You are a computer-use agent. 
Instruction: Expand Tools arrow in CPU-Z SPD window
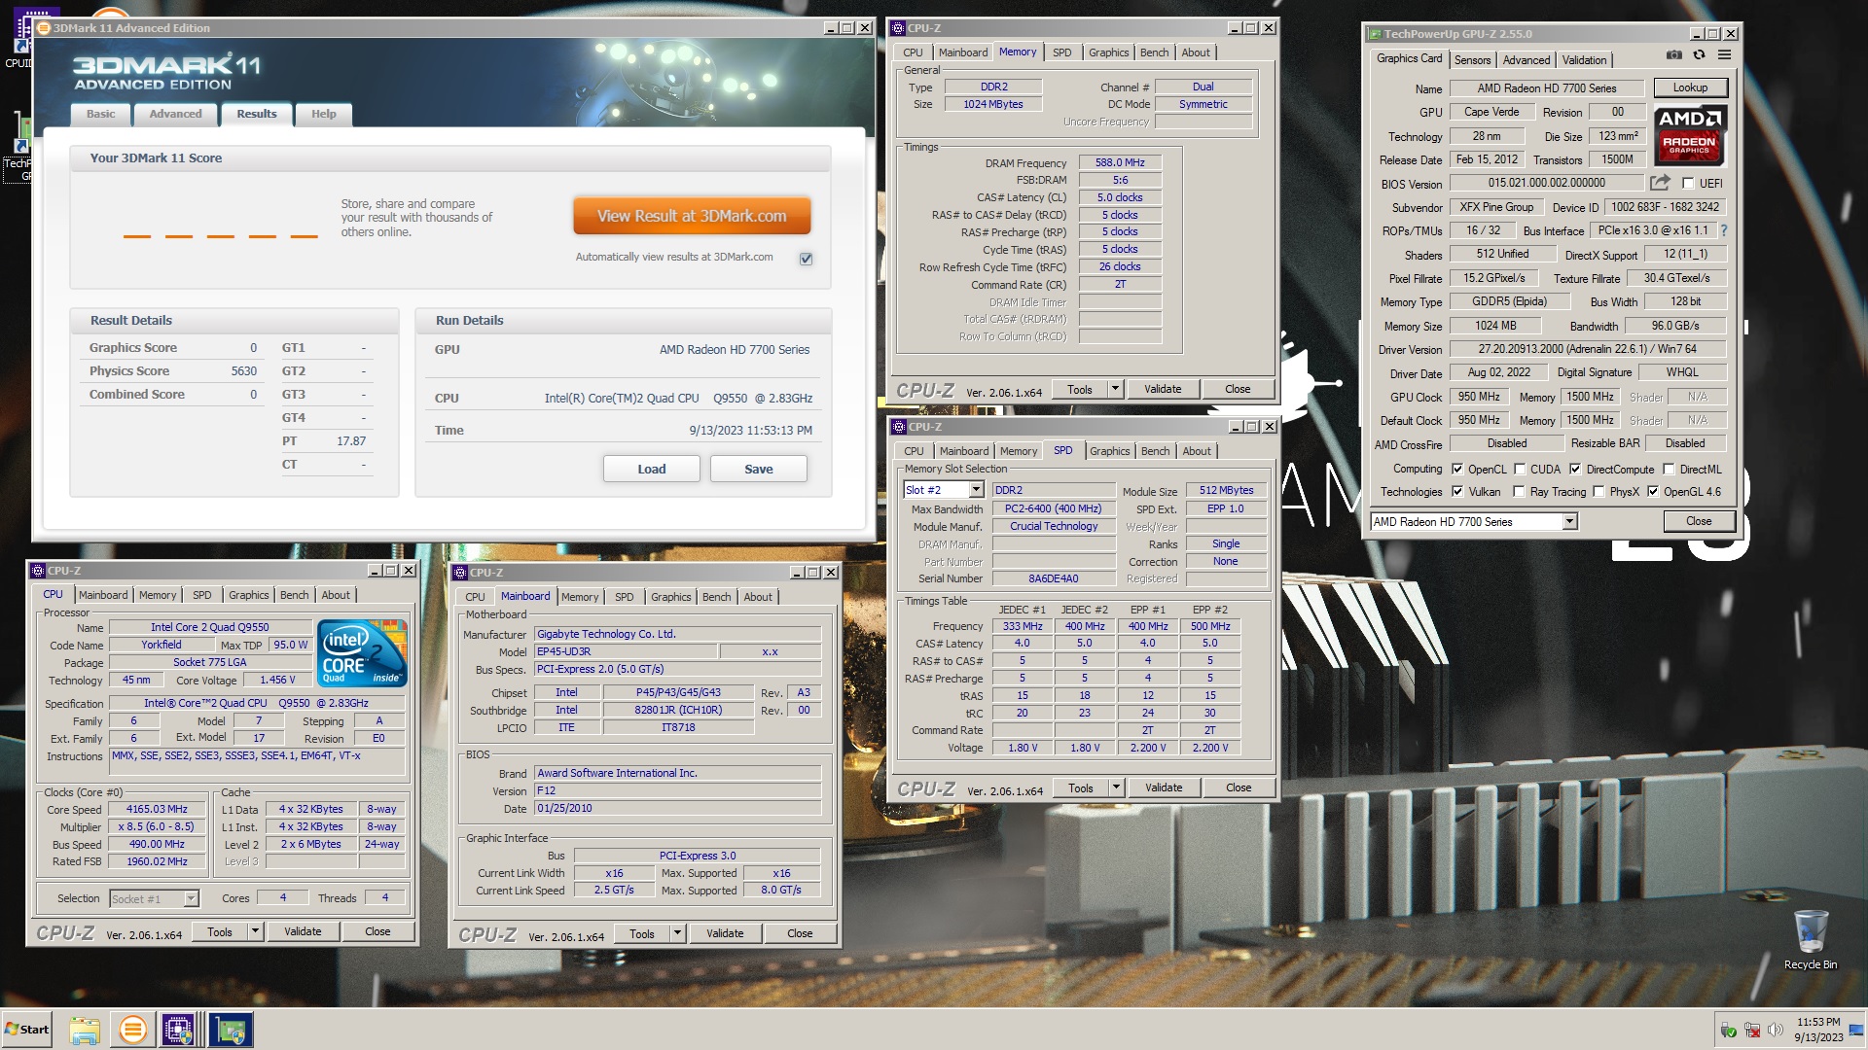(x=1116, y=787)
